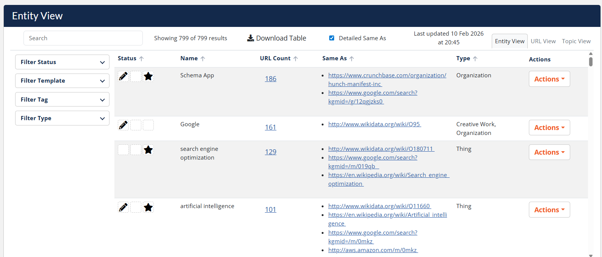Click the pencil icon in Schema App row
Screen dimensions: 602x257
tap(123, 77)
